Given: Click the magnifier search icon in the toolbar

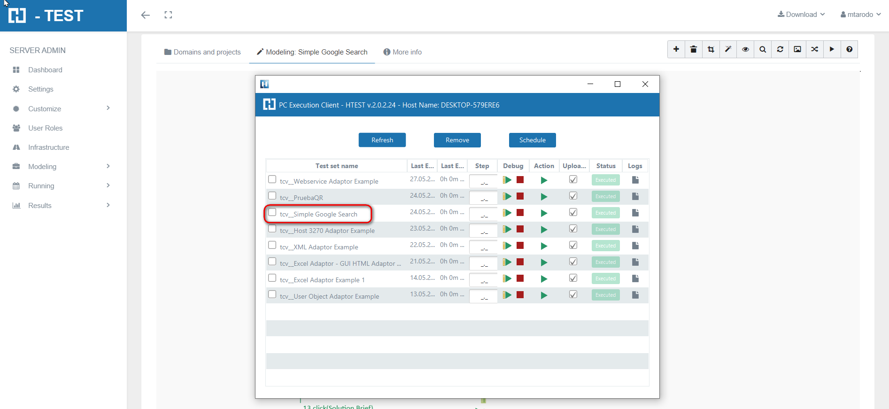Looking at the screenshot, I should [763, 49].
